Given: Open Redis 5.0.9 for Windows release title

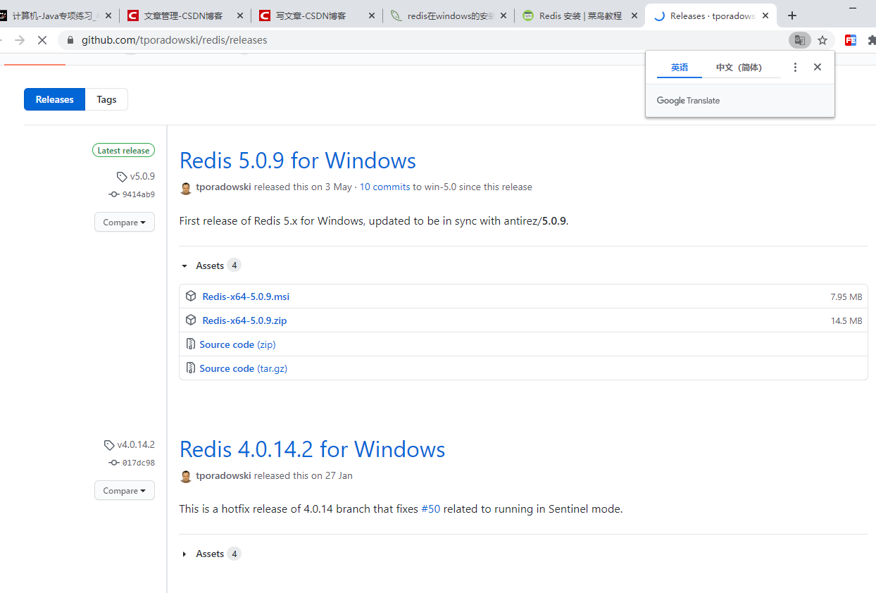Looking at the screenshot, I should click(x=298, y=161).
